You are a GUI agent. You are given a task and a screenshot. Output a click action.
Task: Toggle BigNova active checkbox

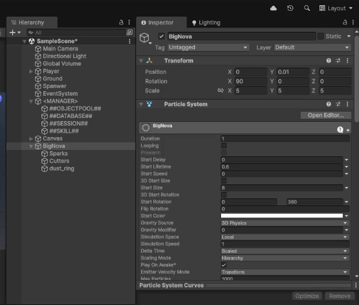pos(162,36)
